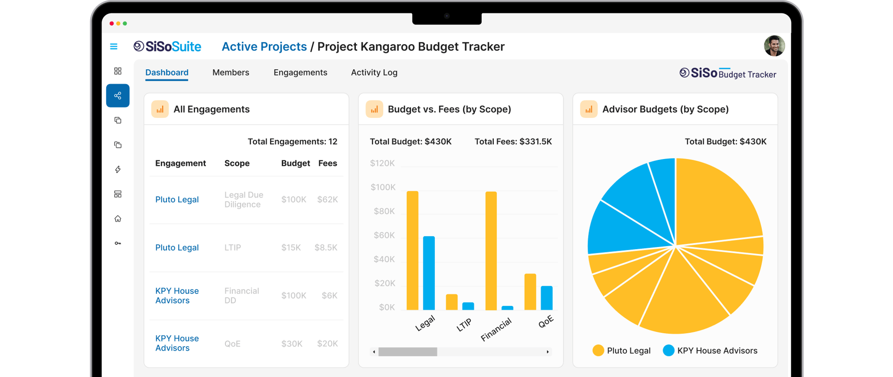Viewport: 893px width, 377px height.
Task: Open the grid dashboard sidebar icon
Action: pos(118,71)
